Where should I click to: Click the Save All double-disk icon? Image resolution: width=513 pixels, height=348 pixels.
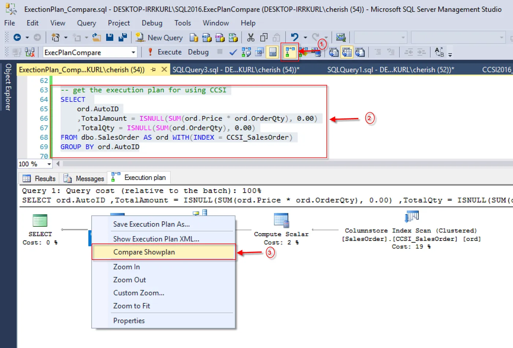tap(123, 37)
